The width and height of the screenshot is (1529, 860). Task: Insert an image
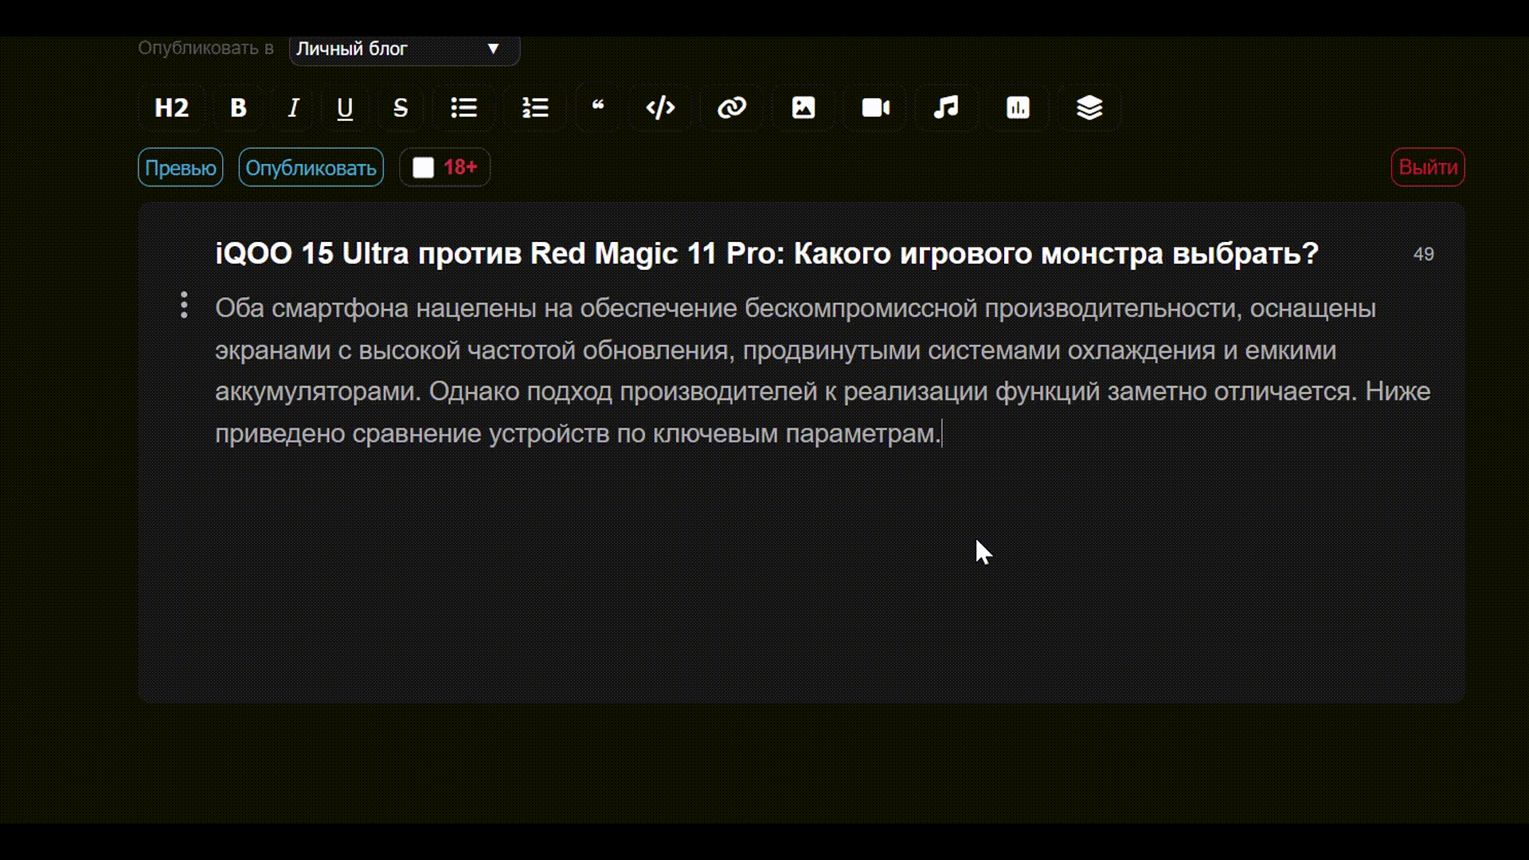click(803, 107)
